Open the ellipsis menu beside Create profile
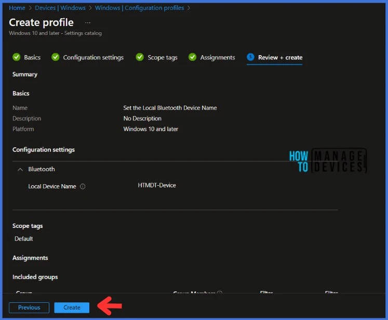Image resolution: width=388 pixels, height=320 pixels. [x=88, y=22]
